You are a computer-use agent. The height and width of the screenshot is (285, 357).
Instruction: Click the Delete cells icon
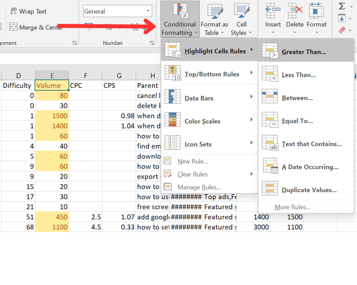295,10
